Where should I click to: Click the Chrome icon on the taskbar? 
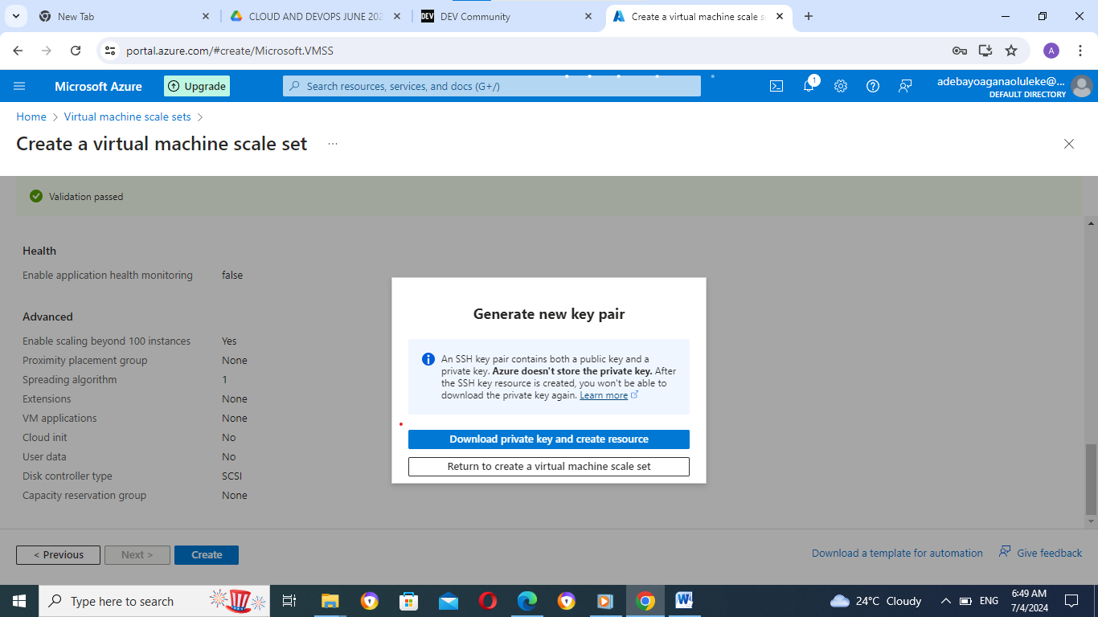click(x=645, y=601)
